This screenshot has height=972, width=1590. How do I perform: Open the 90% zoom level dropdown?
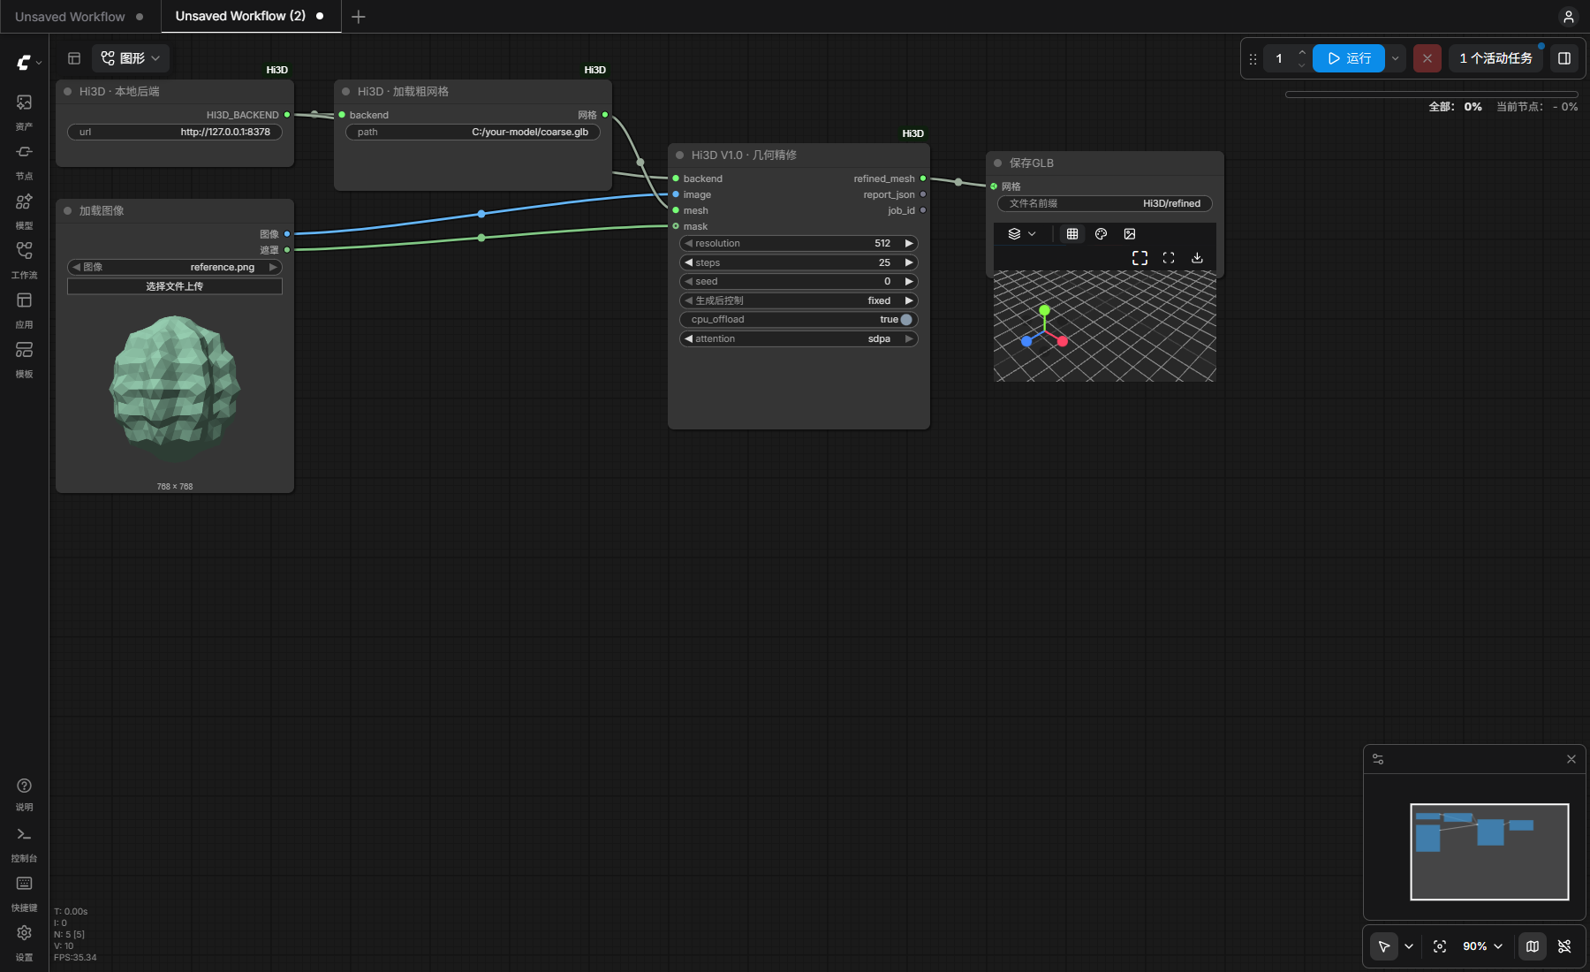[x=1483, y=946]
